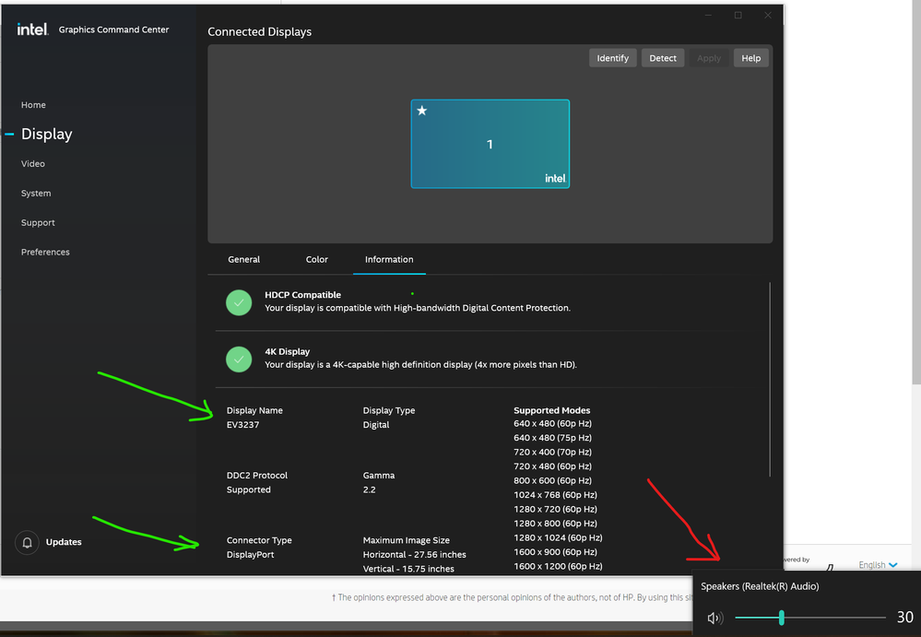Screen dimensions: 921x637
Task: Click the "Display Type" label
Action: coord(389,410)
